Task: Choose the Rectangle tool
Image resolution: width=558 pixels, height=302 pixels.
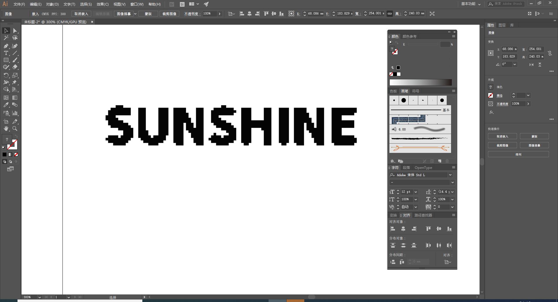Action: click(x=6, y=60)
